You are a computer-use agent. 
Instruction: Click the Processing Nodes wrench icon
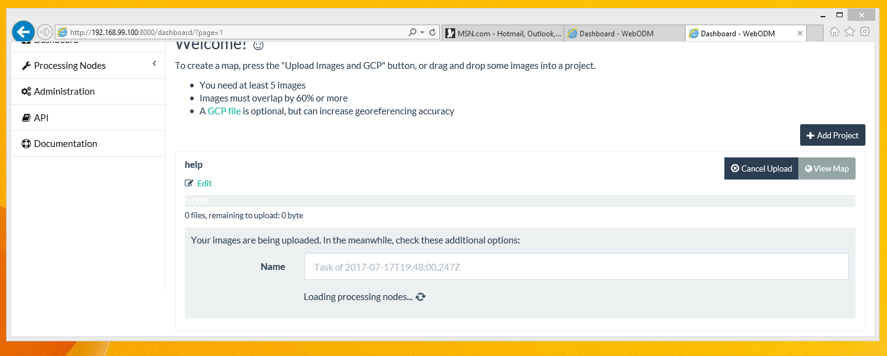tap(25, 65)
